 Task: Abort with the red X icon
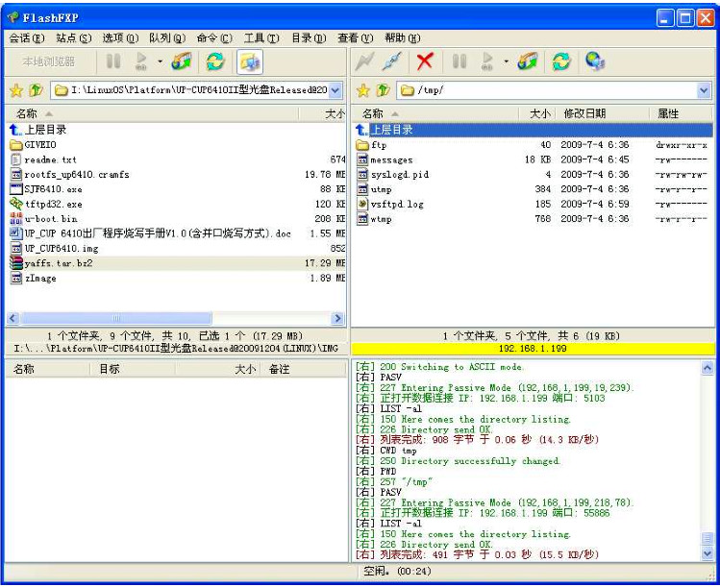pyautogui.click(x=425, y=61)
